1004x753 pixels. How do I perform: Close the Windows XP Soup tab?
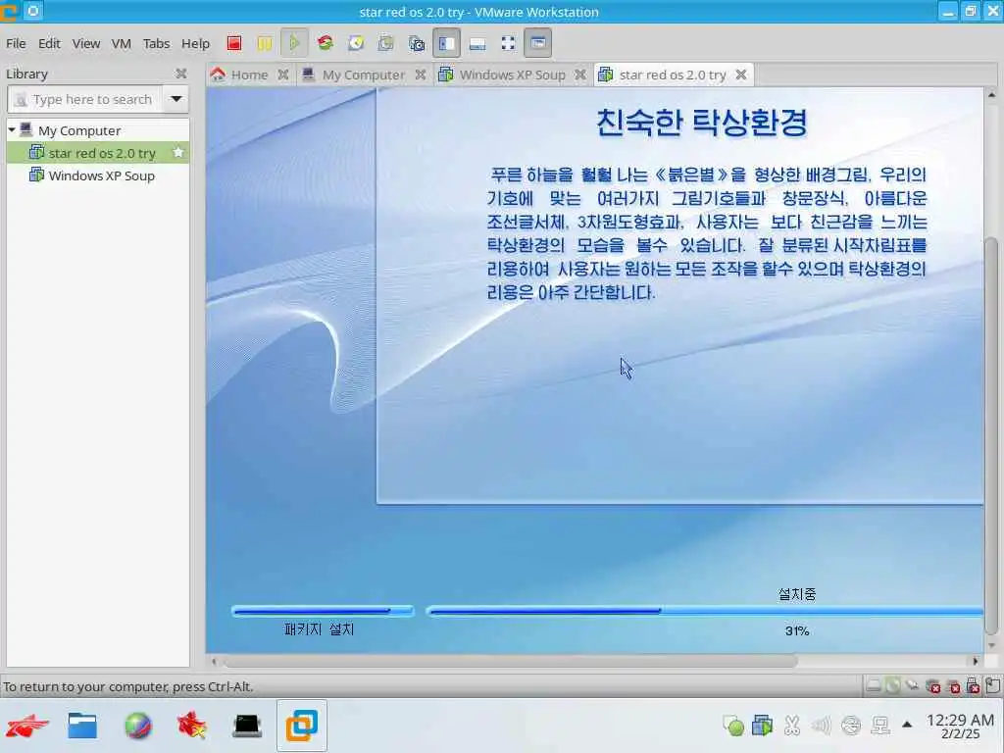(x=580, y=75)
